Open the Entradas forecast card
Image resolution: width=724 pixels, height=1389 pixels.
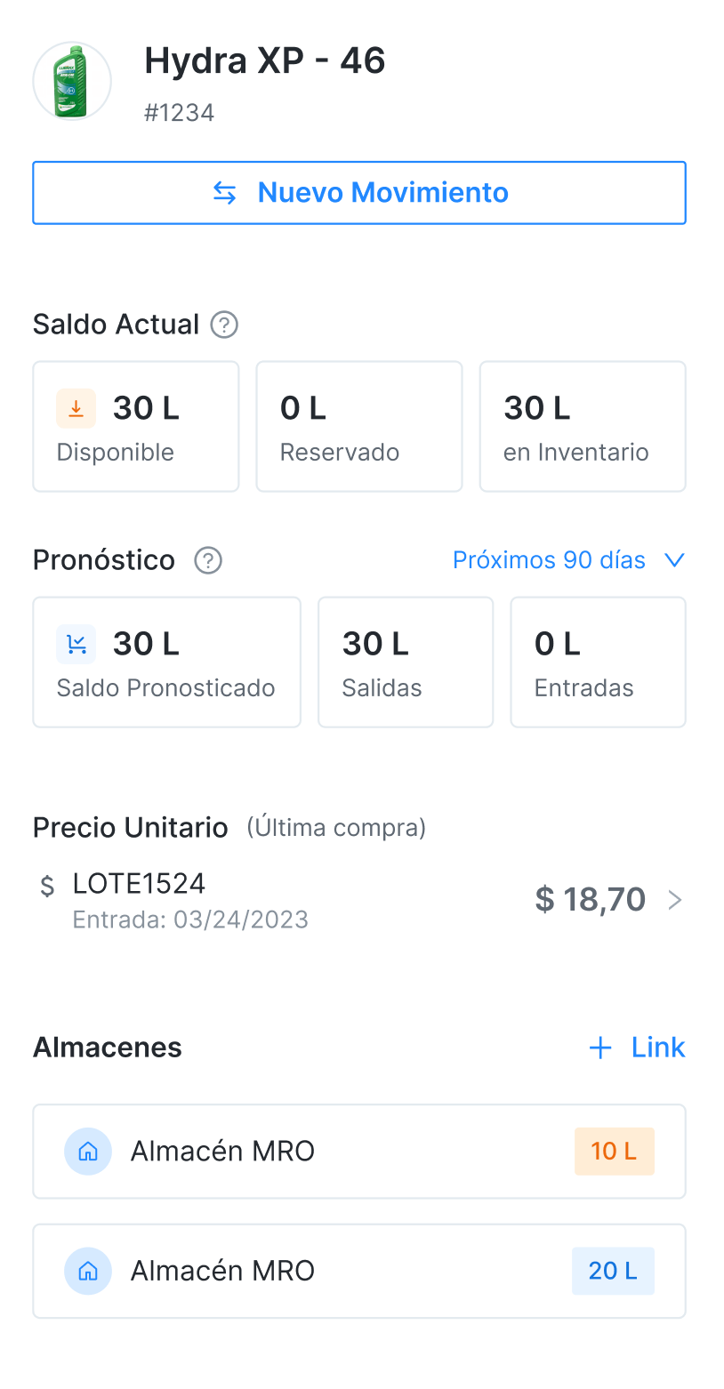tap(598, 662)
